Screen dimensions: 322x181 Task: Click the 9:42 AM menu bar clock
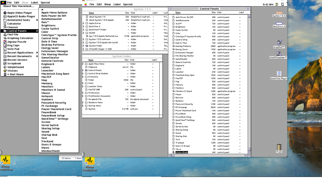pyautogui.click(x=268, y=5)
